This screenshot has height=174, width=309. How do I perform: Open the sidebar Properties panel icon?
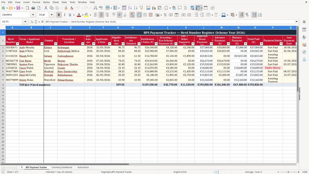[304, 30]
